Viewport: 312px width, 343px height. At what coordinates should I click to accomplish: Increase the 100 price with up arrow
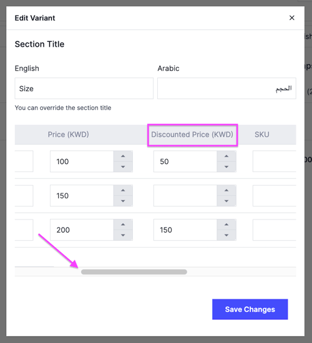coord(123,156)
